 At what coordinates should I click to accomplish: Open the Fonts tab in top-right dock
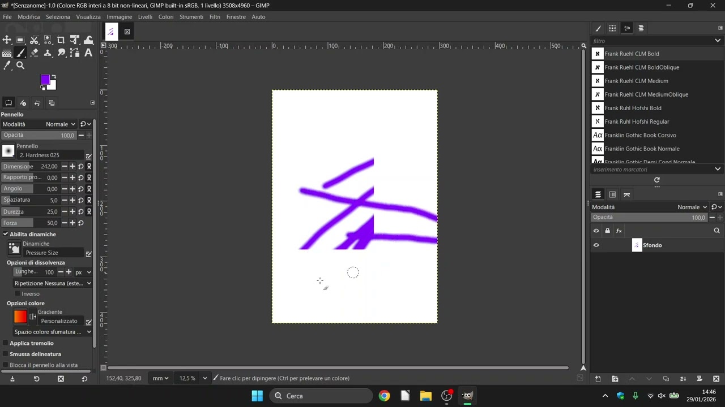(627, 28)
